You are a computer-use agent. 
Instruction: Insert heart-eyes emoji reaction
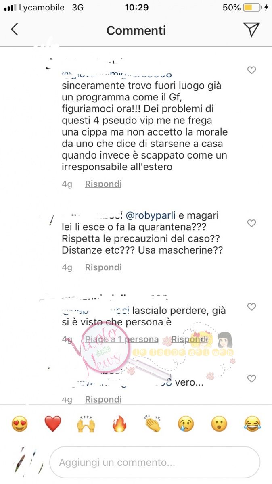(x=19, y=424)
